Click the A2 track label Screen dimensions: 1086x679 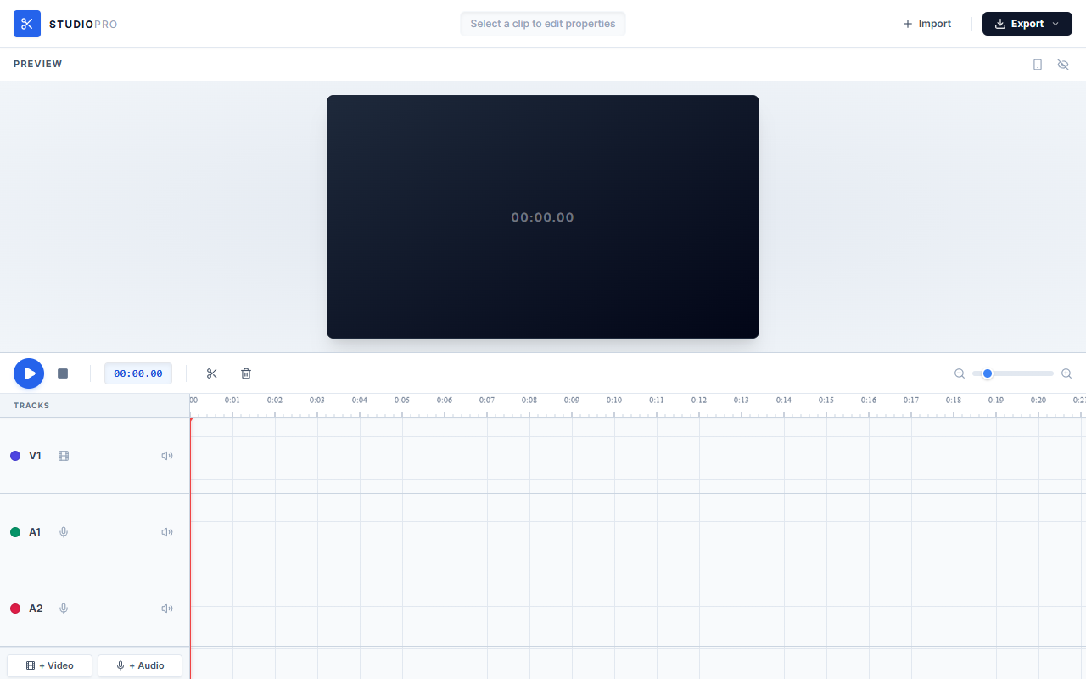[x=36, y=609]
